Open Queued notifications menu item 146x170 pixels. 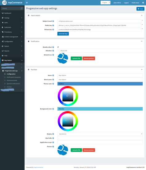click(13, 83)
